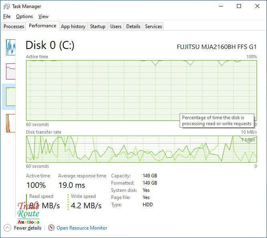Open Resource Monitor link
267x238 pixels.
click(x=82, y=228)
